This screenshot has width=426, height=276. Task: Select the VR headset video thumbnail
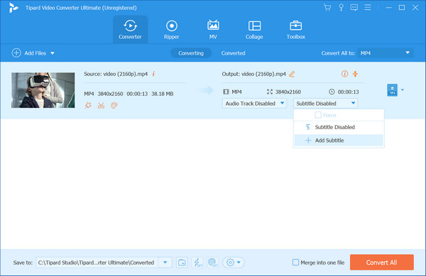[43, 90]
